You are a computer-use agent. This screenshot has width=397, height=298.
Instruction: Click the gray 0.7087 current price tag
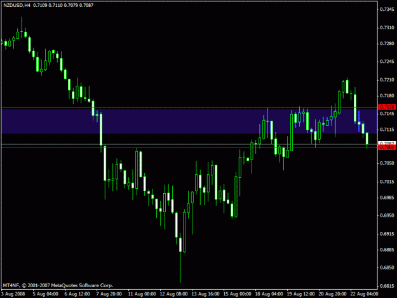pyautogui.click(x=387, y=144)
